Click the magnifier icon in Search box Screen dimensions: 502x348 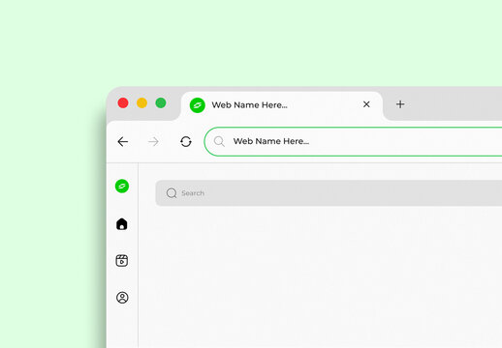click(172, 193)
